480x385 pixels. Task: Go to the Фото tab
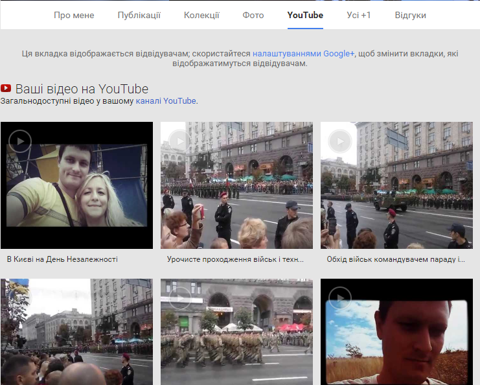point(253,15)
